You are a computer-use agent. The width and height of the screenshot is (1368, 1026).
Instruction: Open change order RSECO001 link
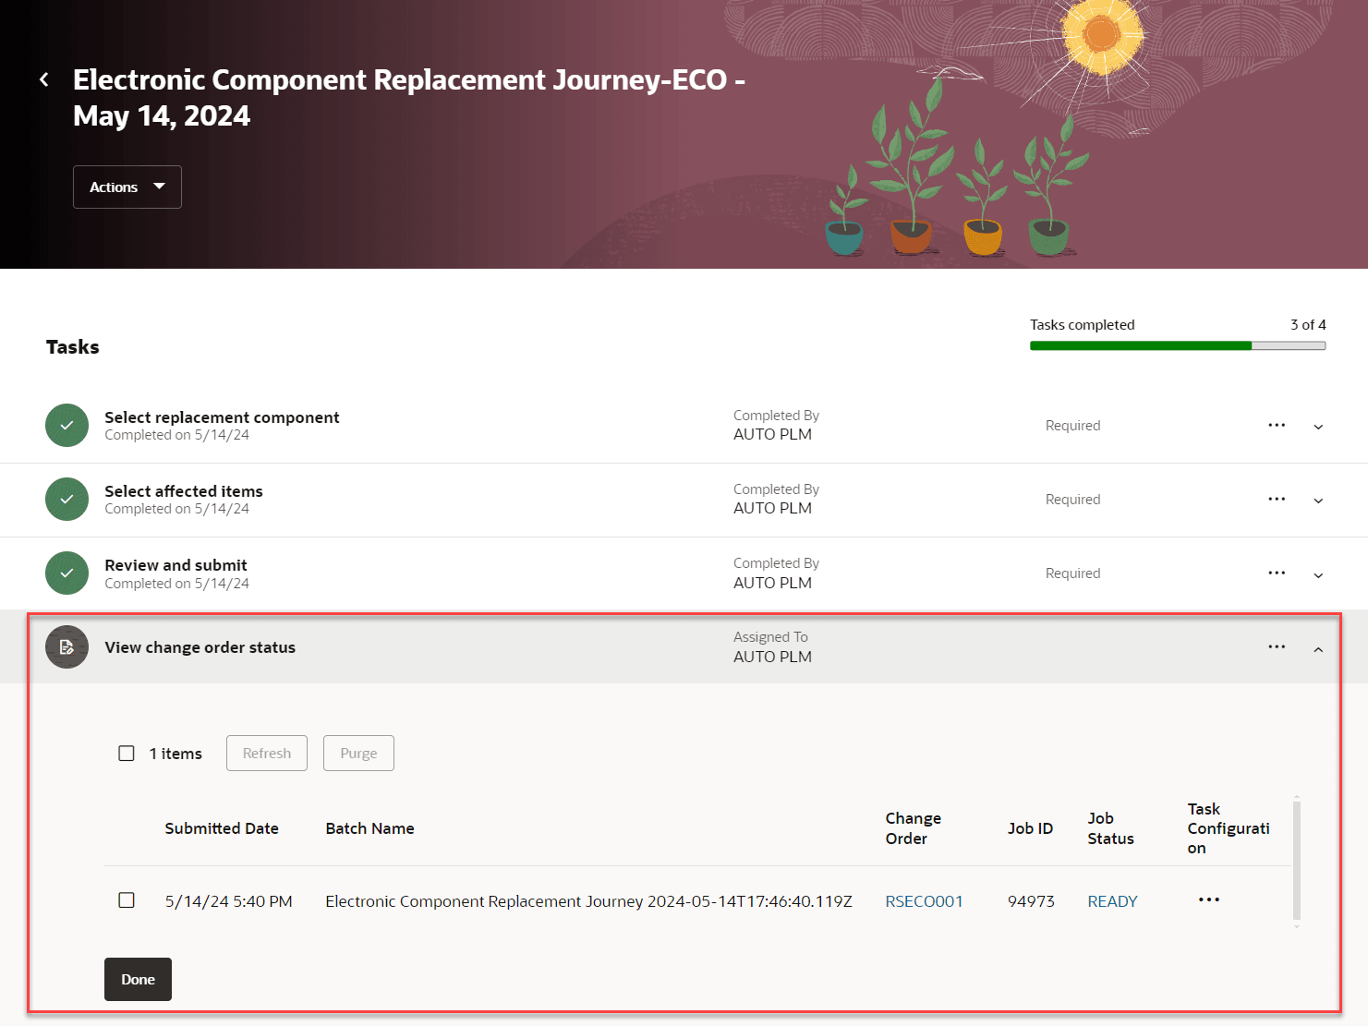pyautogui.click(x=924, y=901)
